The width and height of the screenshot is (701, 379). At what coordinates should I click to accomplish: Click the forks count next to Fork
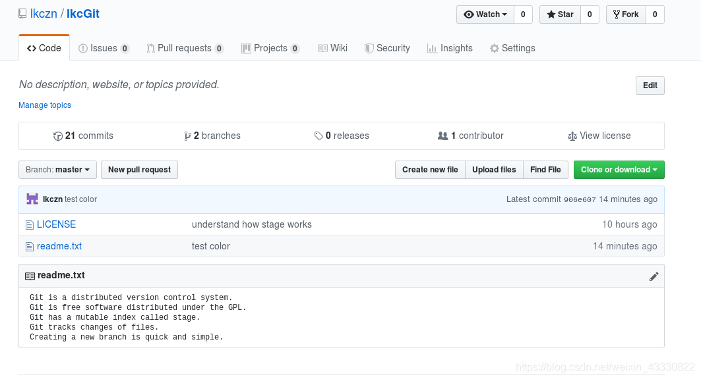tap(655, 14)
